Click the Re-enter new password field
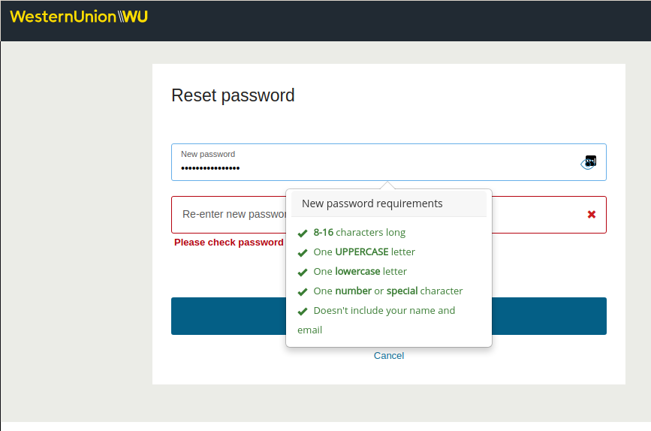Image resolution: width=651 pixels, height=431 pixels. 389,215
